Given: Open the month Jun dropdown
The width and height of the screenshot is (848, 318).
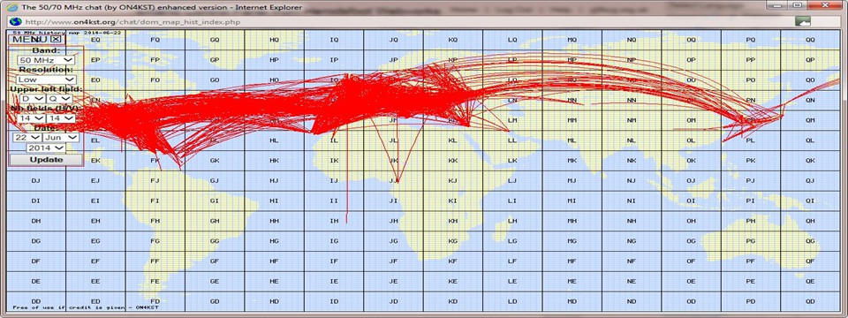Looking at the screenshot, I should pos(61,138).
